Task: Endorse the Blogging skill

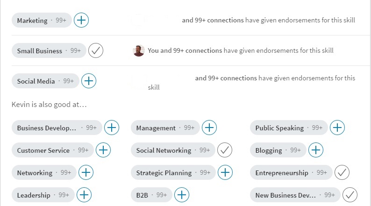Action: [316, 150]
